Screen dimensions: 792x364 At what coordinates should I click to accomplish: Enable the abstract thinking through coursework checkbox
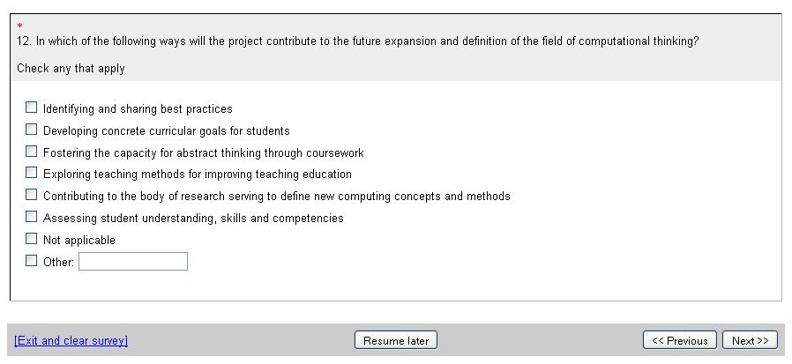32,152
